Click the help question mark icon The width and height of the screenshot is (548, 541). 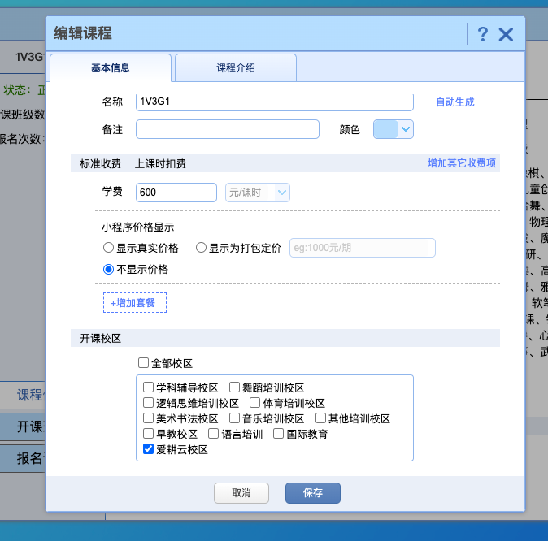pos(483,34)
